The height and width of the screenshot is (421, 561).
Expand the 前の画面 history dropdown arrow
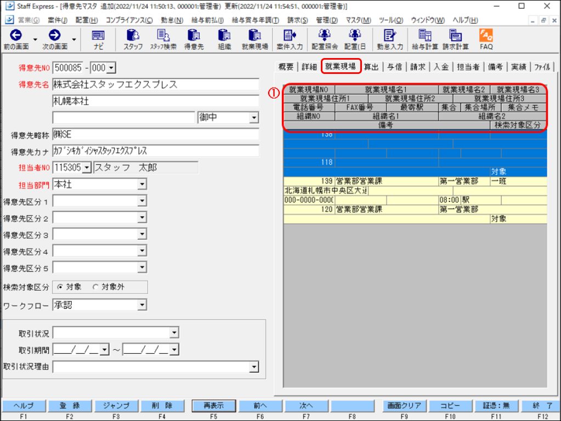coord(35,39)
